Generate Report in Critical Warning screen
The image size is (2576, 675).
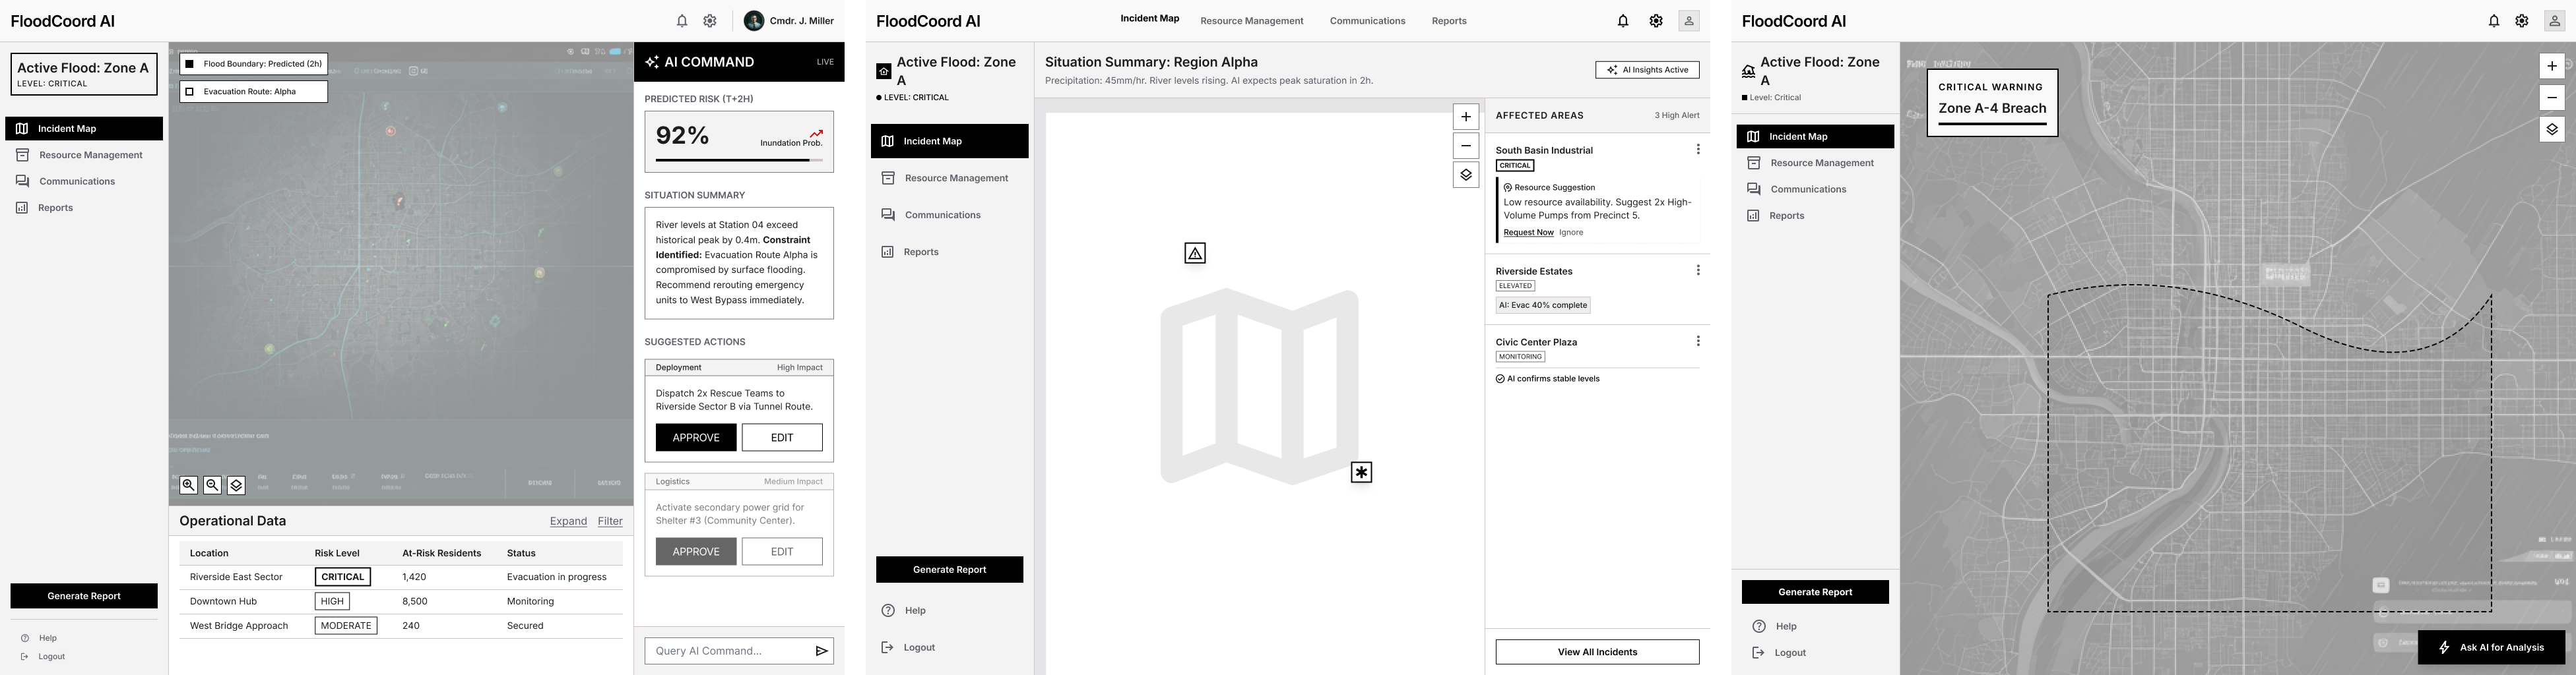[1815, 592]
